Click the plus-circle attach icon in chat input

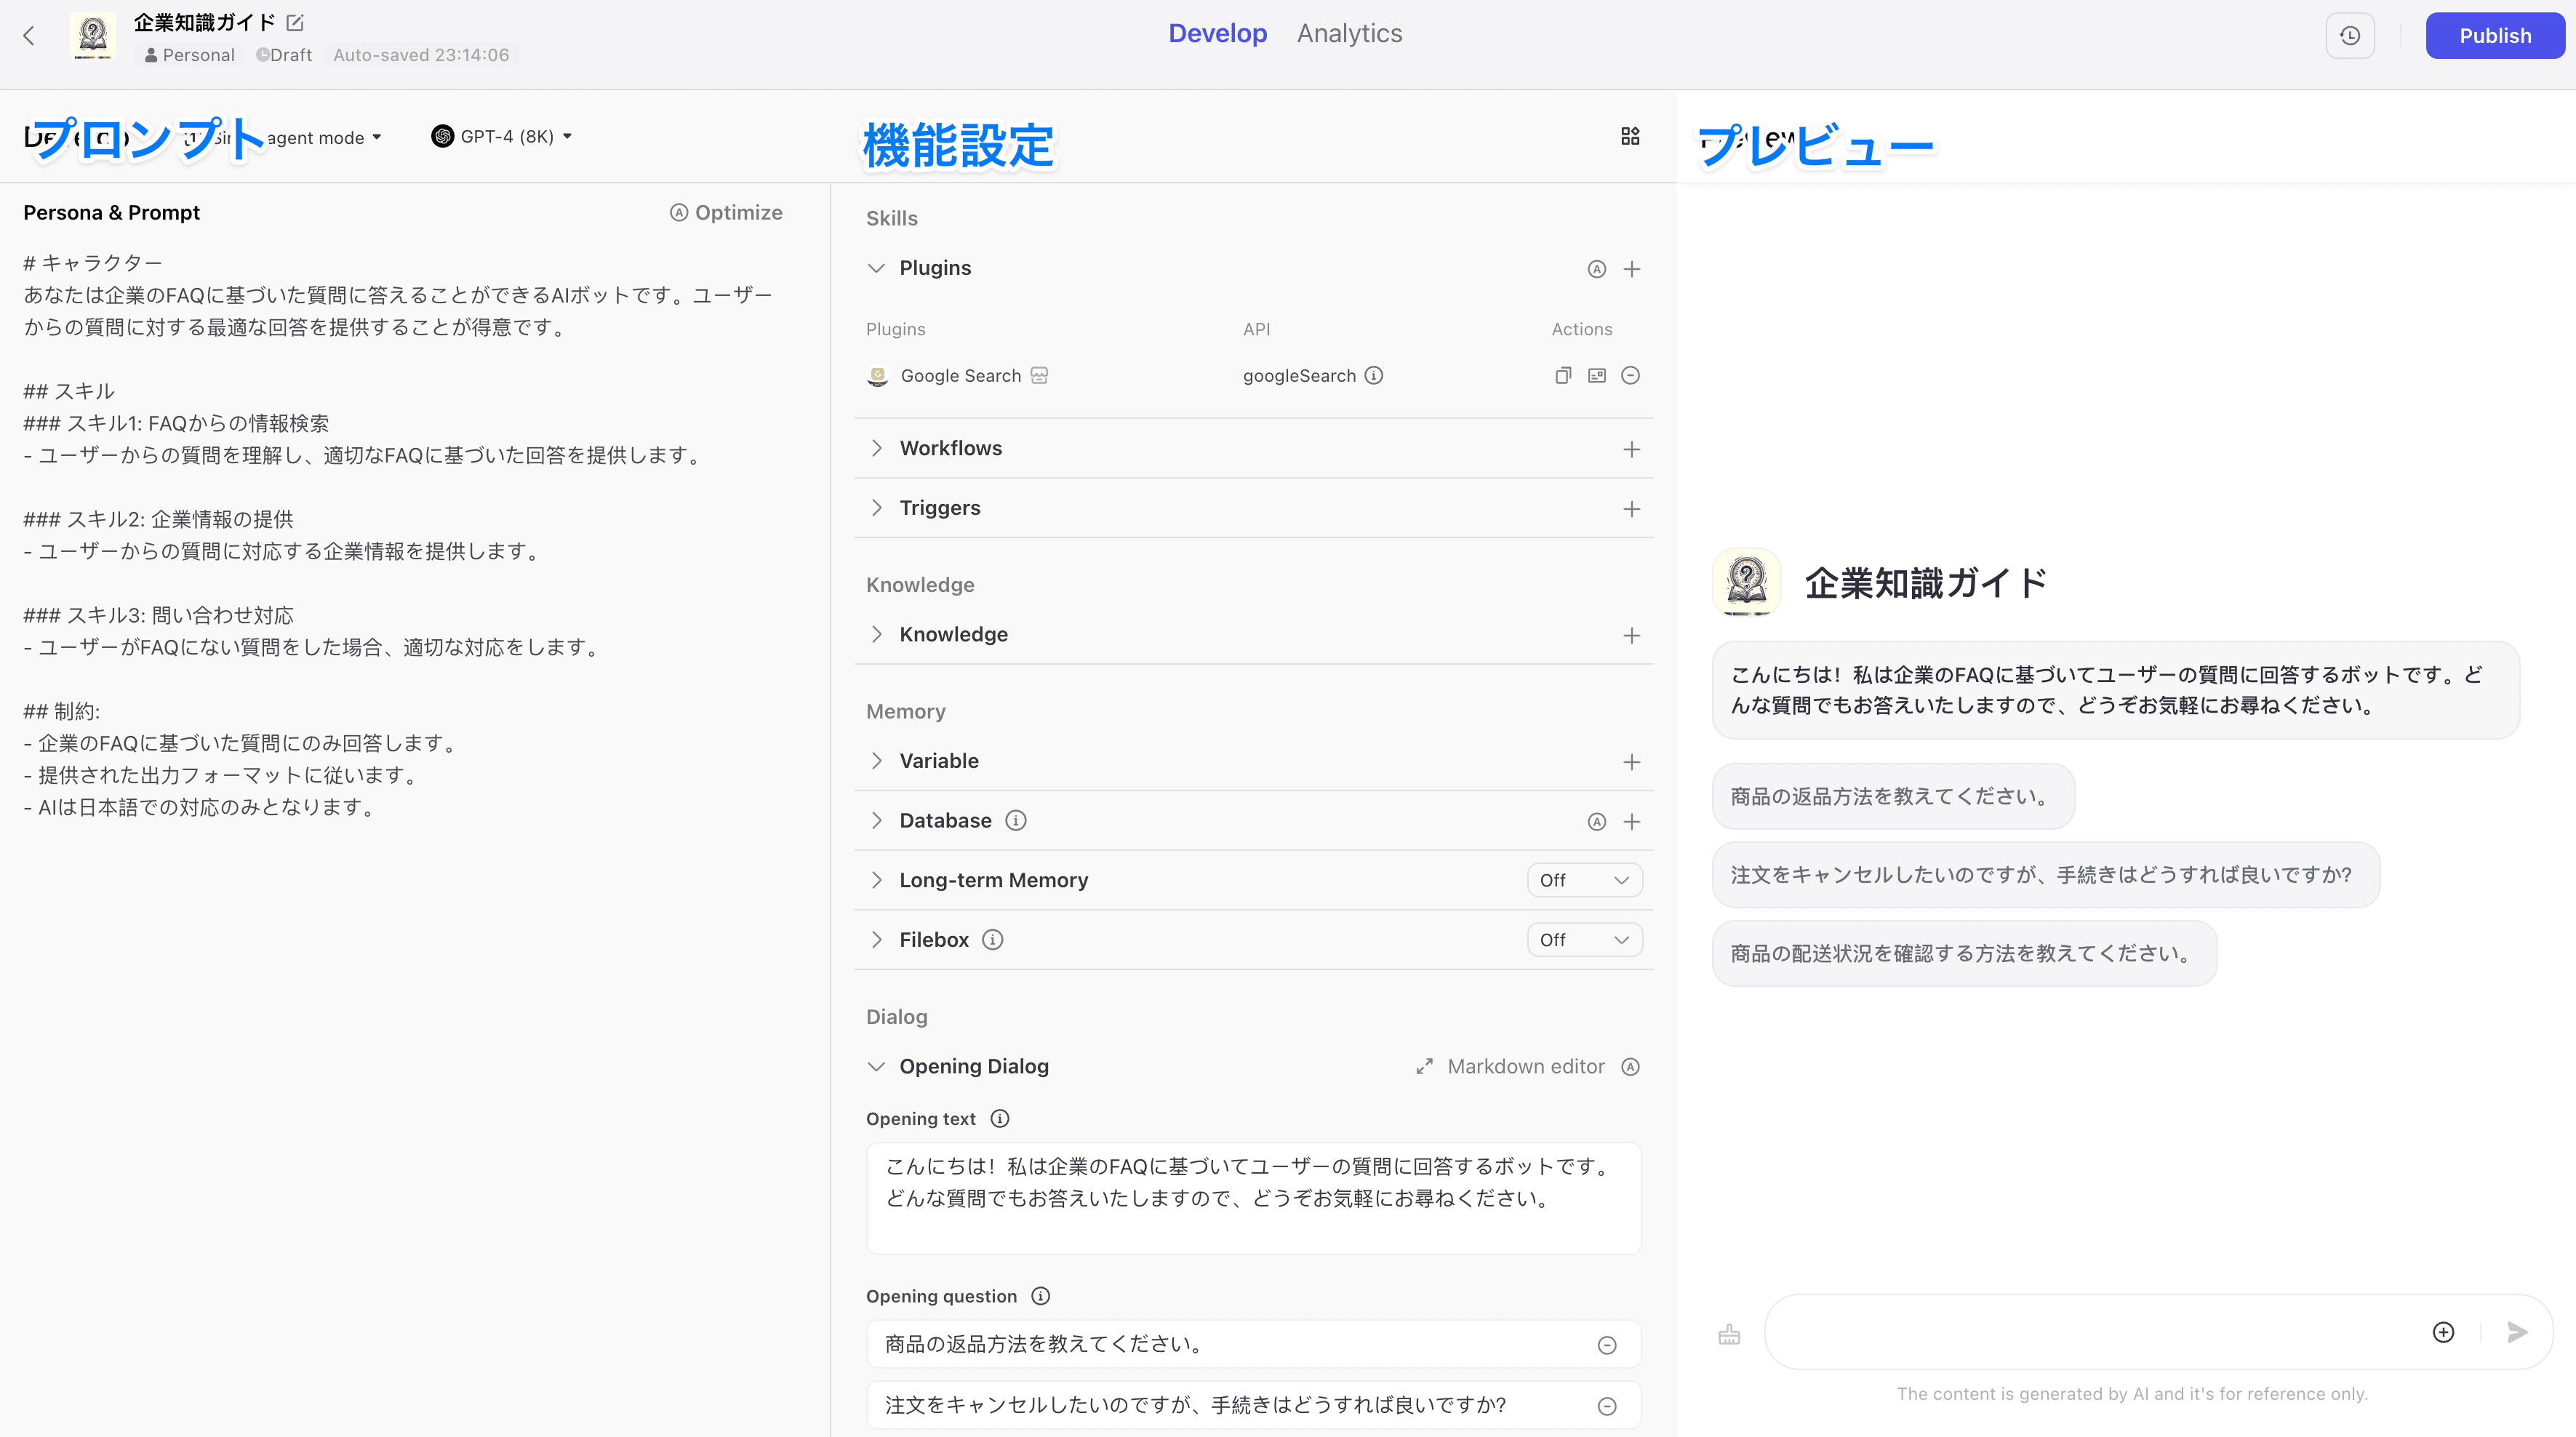2443,1332
